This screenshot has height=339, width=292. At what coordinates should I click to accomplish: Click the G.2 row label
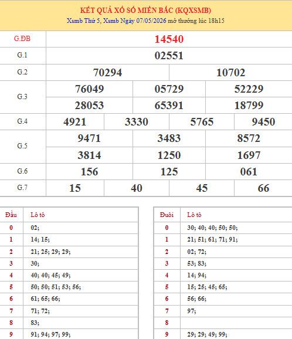pos(22,72)
